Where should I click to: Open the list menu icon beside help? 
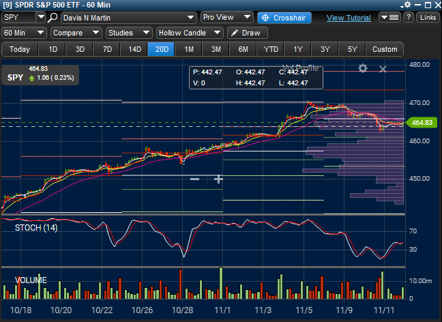[x=389, y=18]
